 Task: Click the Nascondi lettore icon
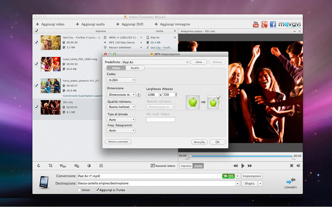(152, 166)
